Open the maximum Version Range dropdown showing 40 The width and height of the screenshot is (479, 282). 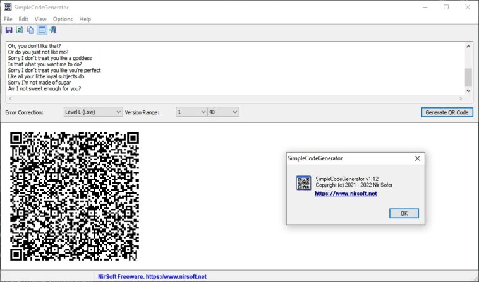click(x=223, y=112)
